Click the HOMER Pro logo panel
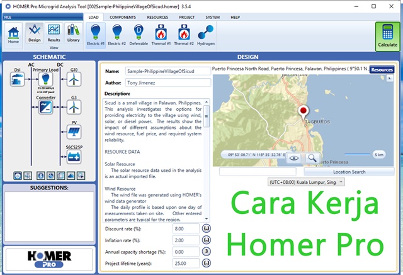This screenshot has height=275, width=403. tap(49, 260)
